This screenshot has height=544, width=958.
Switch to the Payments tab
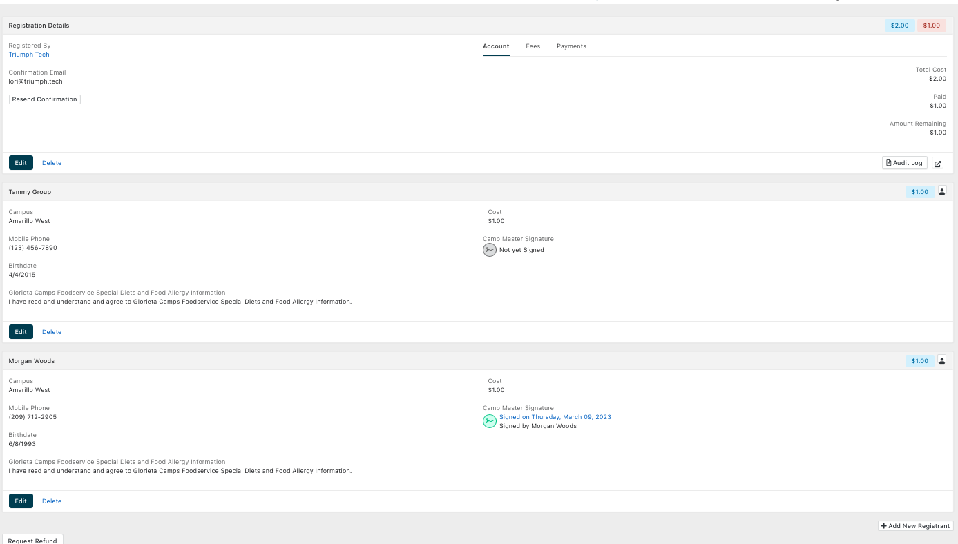tap(571, 46)
